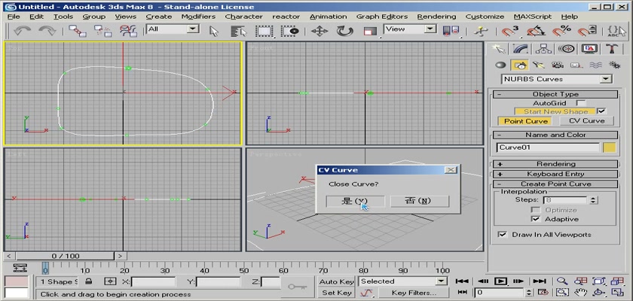This screenshot has height=301, width=633.
Task: Select the Helpers category icon
Action: pyautogui.click(x=576, y=65)
